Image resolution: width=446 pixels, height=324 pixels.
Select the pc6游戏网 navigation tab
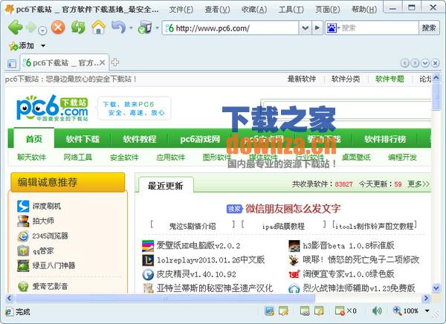(x=200, y=139)
